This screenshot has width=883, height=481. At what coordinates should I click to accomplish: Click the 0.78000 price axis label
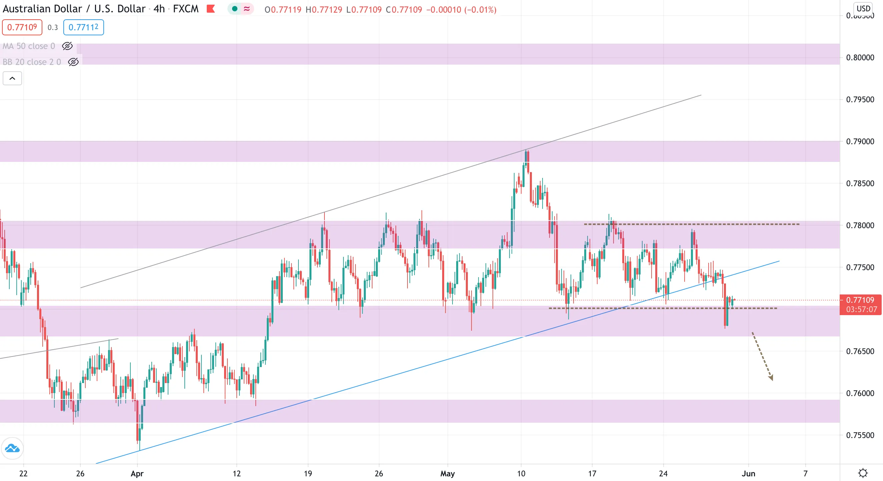click(x=860, y=225)
